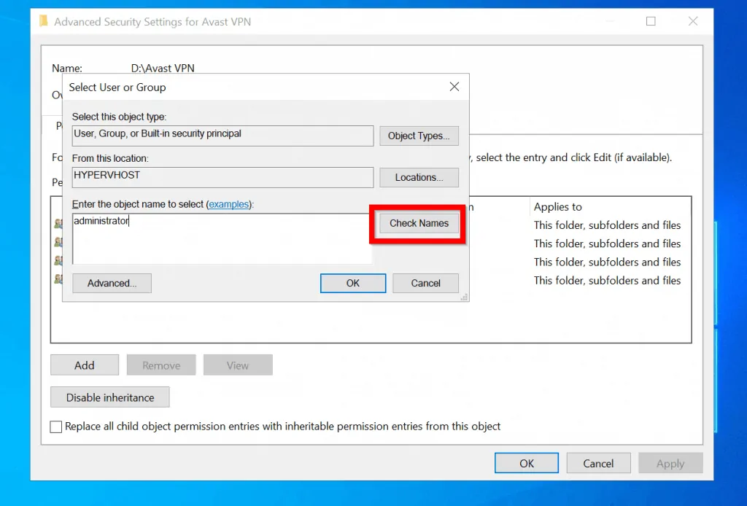
Task: Open the examples link
Action: click(229, 204)
